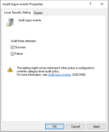This screenshot has height=132, width=109.
Task: Click the Audit logon events heading label
Action: click(30, 20)
